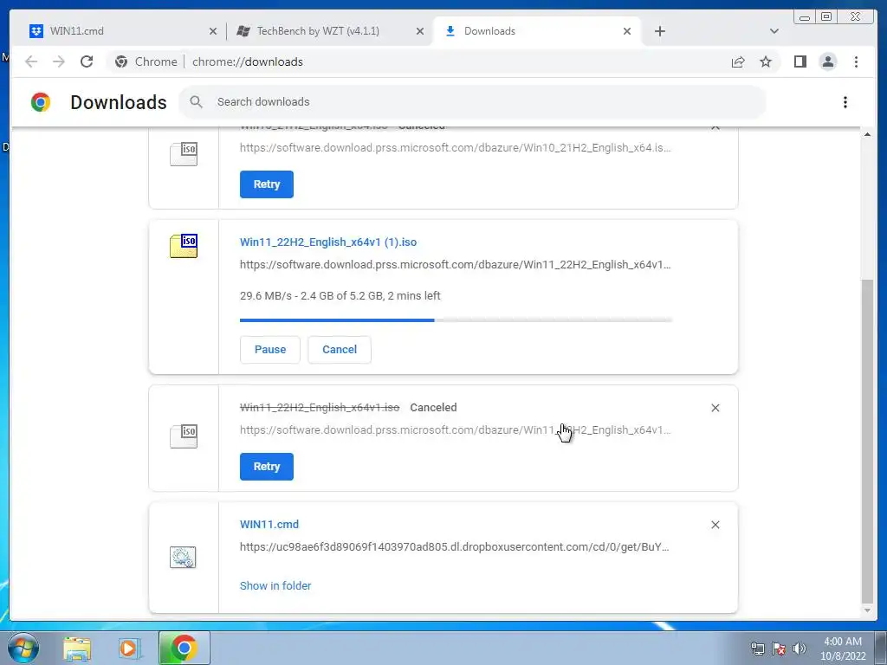Click the Win11 ISO source URL text
The width and height of the screenshot is (887, 665).
pyautogui.click(x=456, y=265)
